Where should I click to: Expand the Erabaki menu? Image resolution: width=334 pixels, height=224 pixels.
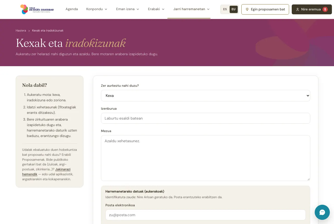[156, 9]
